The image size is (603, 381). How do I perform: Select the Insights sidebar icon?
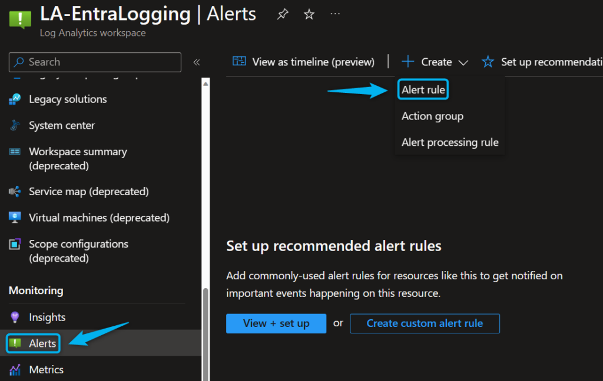tap(16, 317)
